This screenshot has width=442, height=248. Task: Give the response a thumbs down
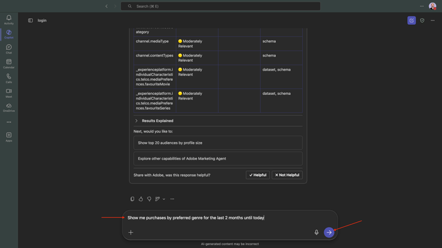(x=149, y=199)
